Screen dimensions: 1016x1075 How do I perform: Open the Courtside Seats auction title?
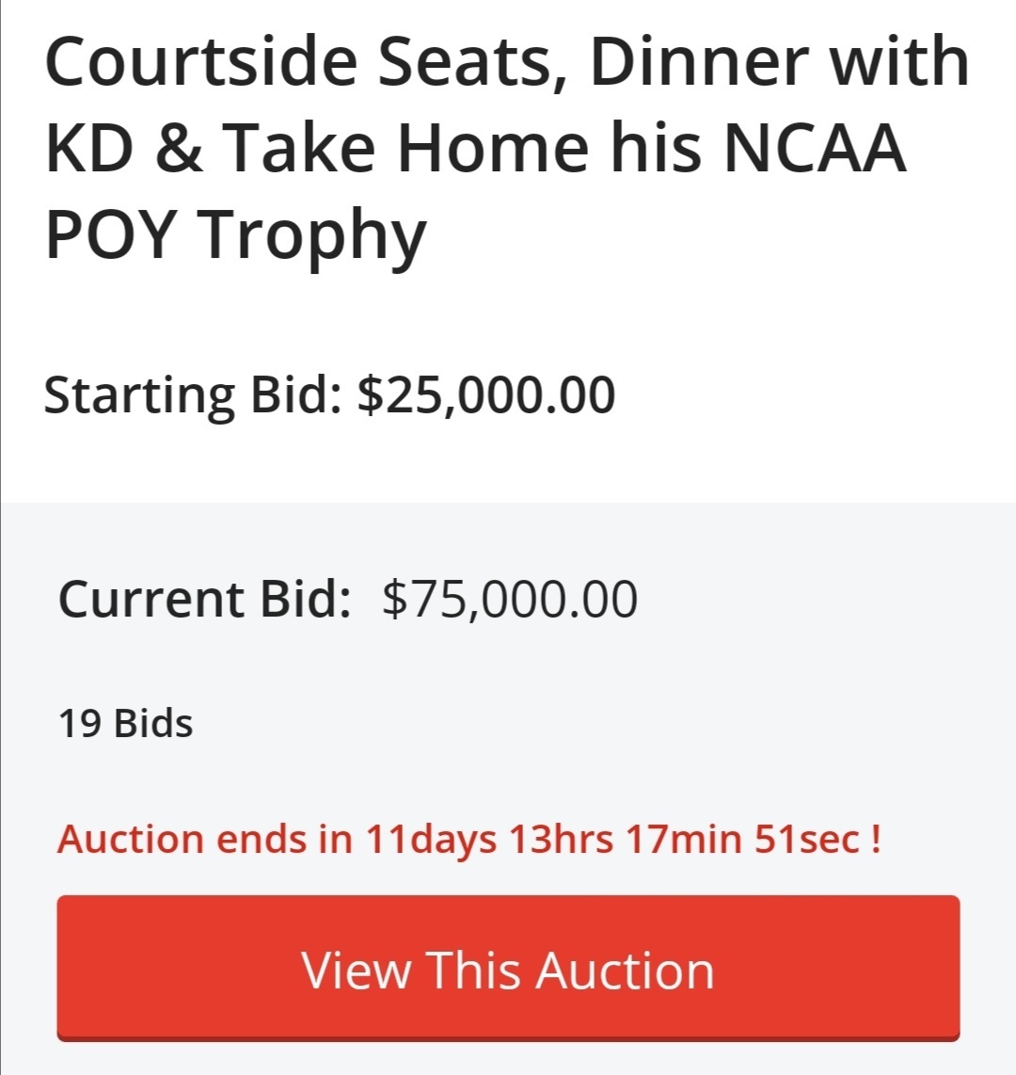tap(506, 146)
